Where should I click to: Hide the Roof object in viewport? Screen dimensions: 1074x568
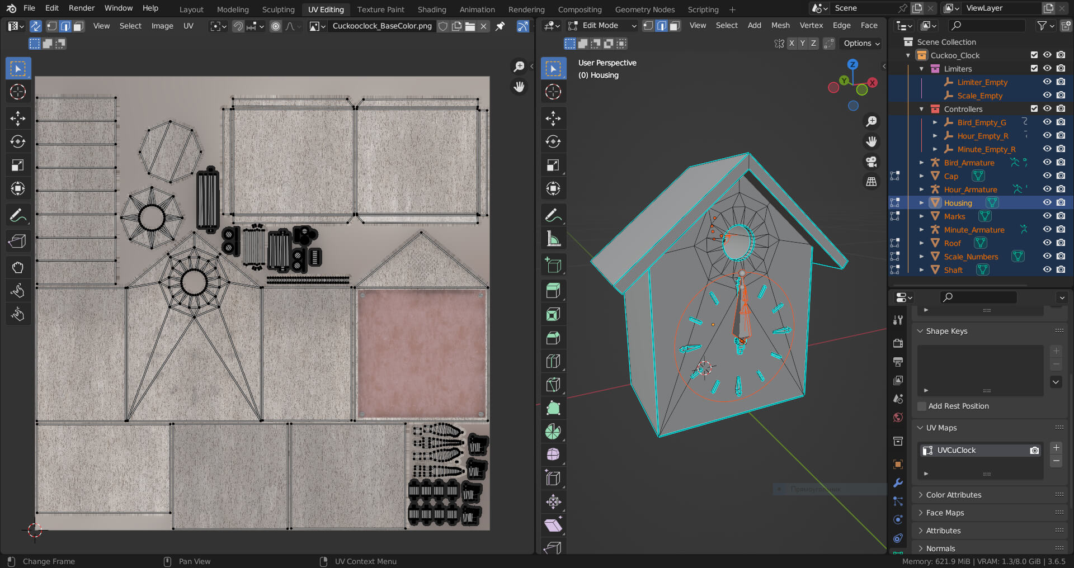1047,243
